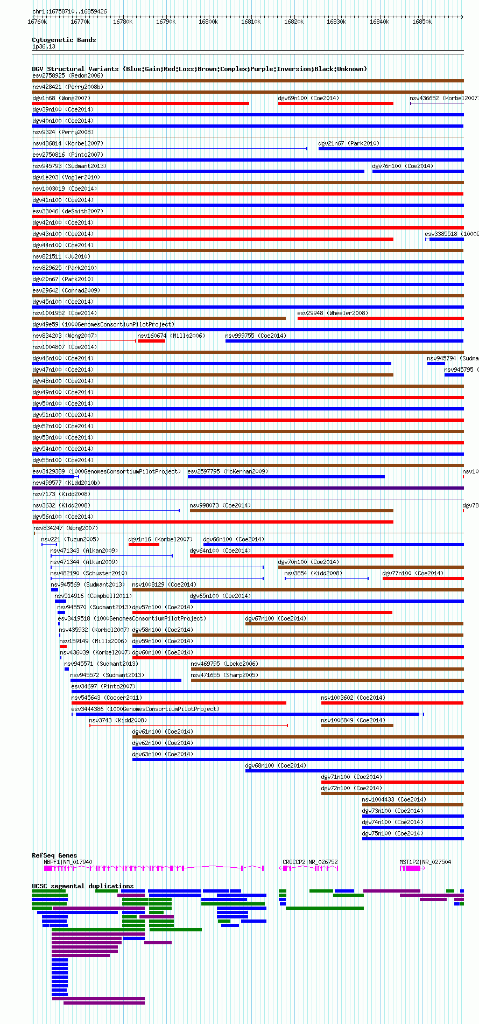
Task: Open variant nsv7173 (Kidd2008)
Action: click(61, 494)
